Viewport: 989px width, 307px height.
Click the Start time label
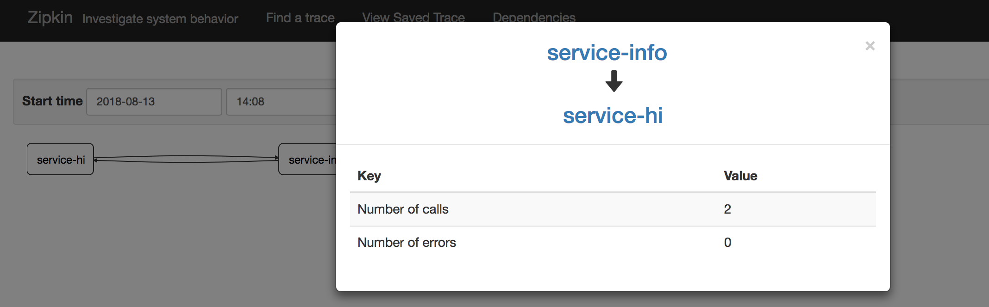(52, 101)
